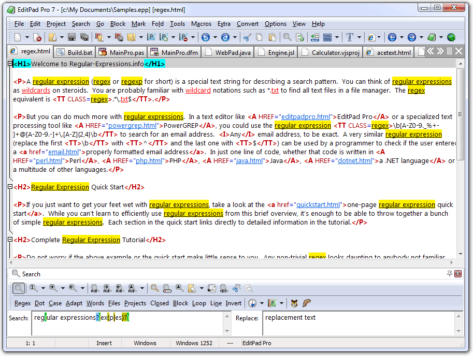Click the New file icon

(x=18, y=37)
